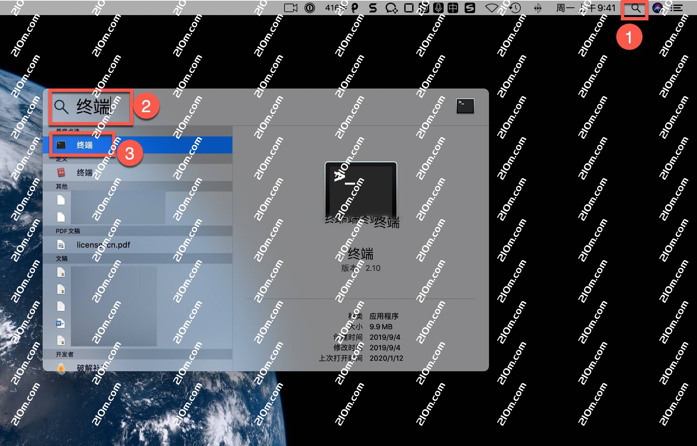Image resolution: width=697 pixels, height=446 pixels.
Task: Click the 1Password menu bar icon
Action: [309, 8]
